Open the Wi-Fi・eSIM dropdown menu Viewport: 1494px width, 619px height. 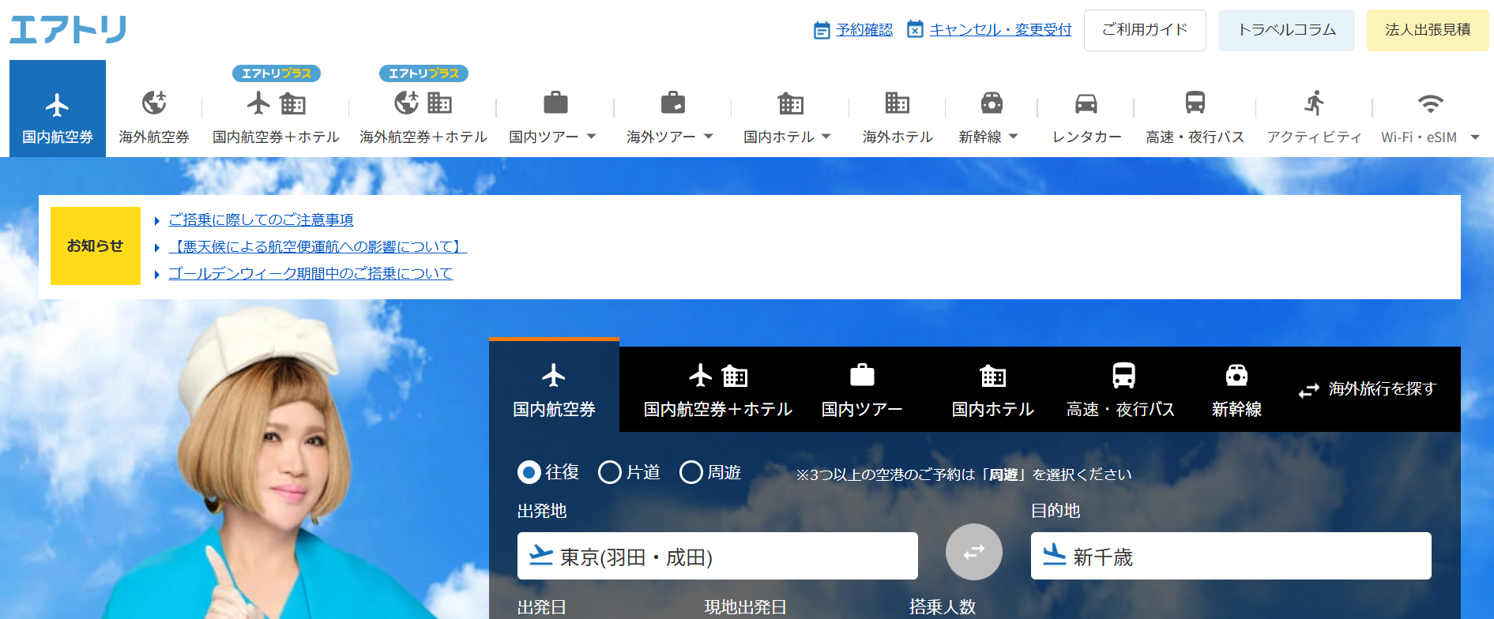(1474, 137)
